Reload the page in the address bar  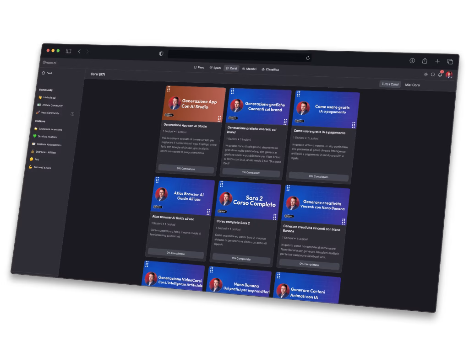click(308, 58)
